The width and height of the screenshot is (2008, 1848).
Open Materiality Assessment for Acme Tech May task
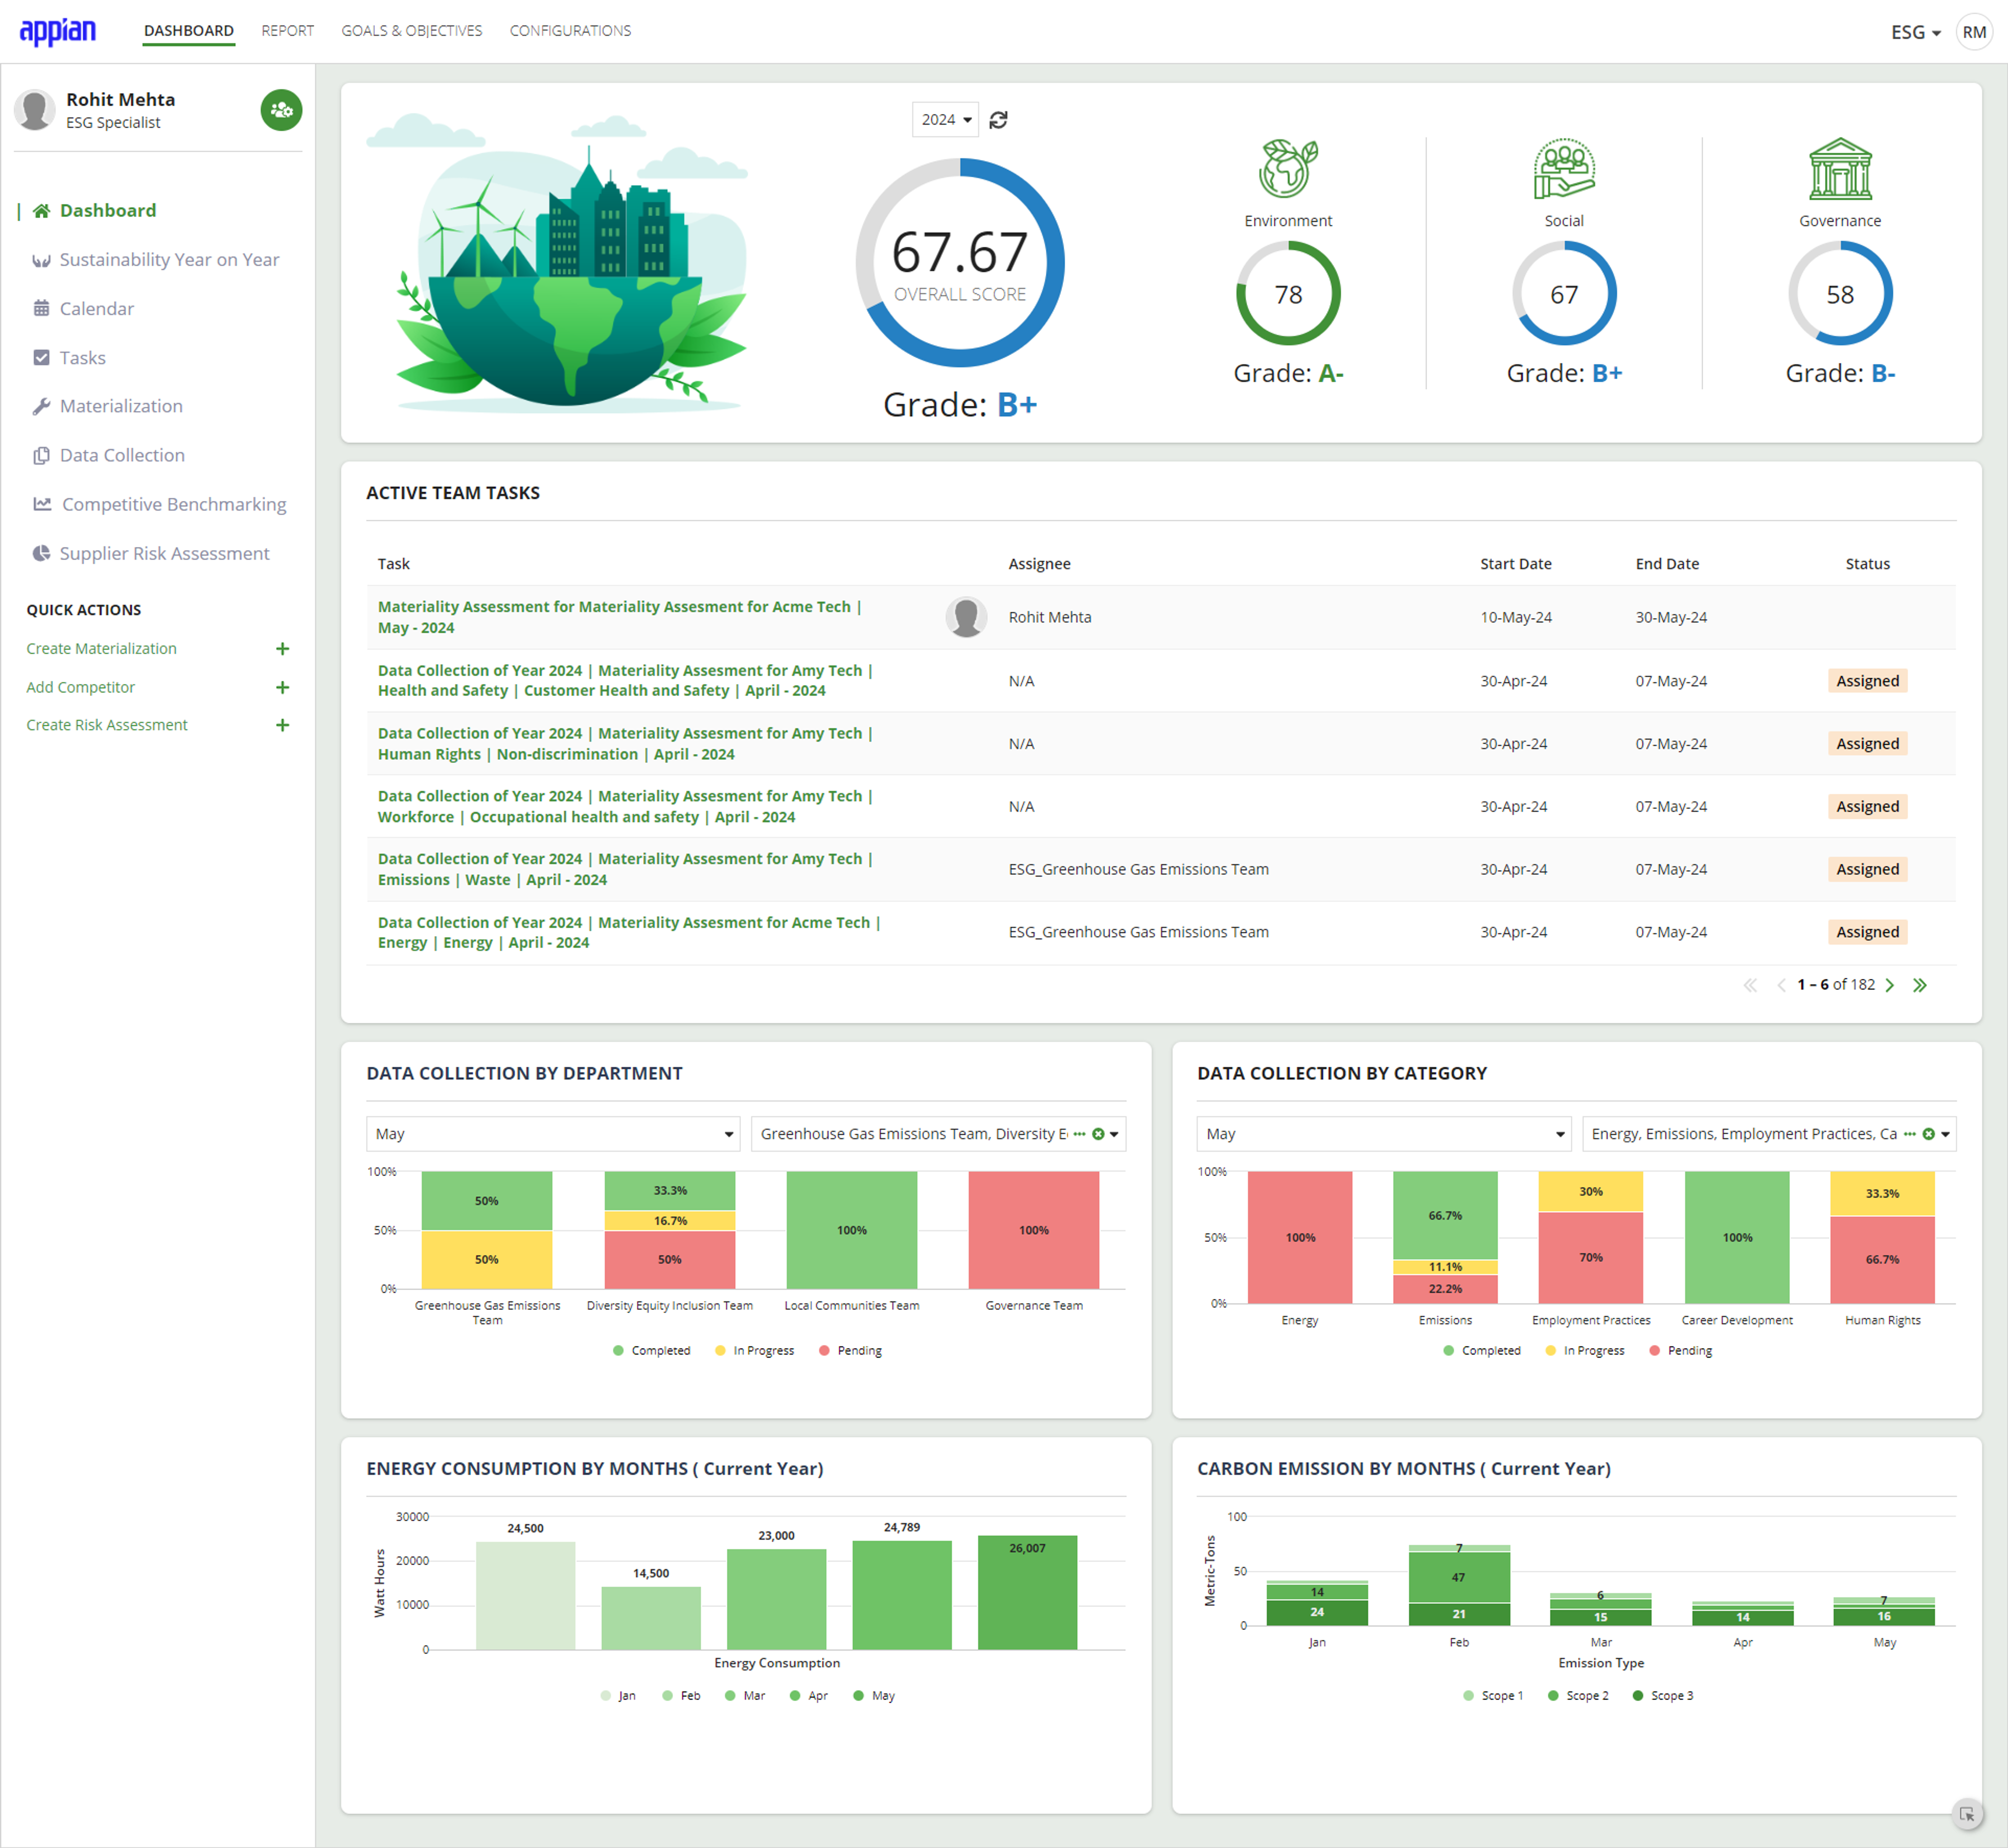click(619, 617)
